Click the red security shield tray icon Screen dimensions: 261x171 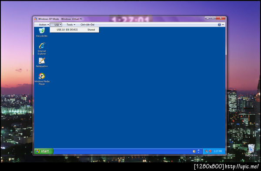[210, 151]
